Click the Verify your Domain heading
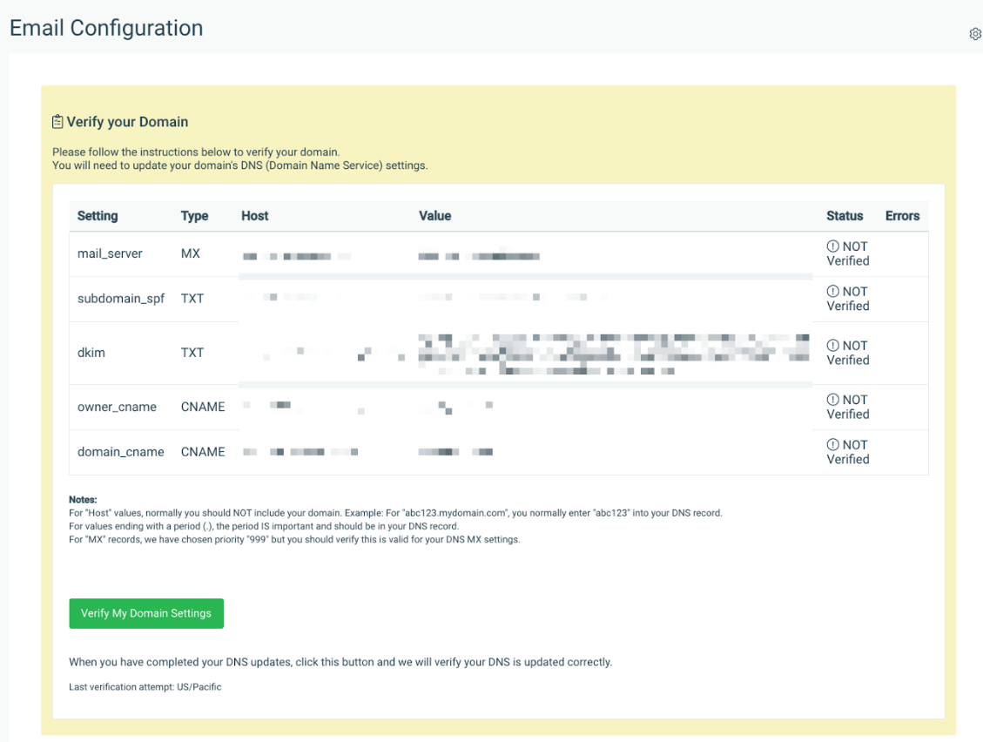 (x=127, y=122)
